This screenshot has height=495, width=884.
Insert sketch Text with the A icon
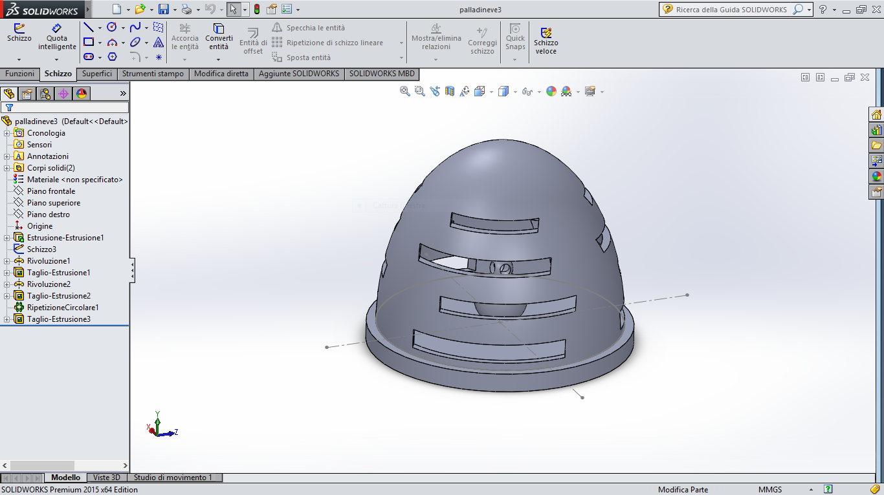(x=159, y=43)
